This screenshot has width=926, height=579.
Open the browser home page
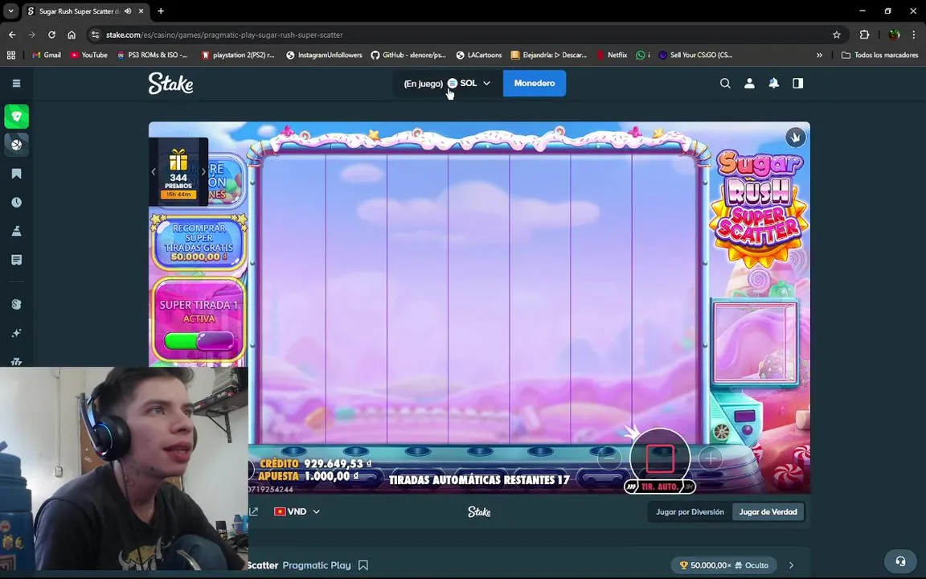click(72, 35)
